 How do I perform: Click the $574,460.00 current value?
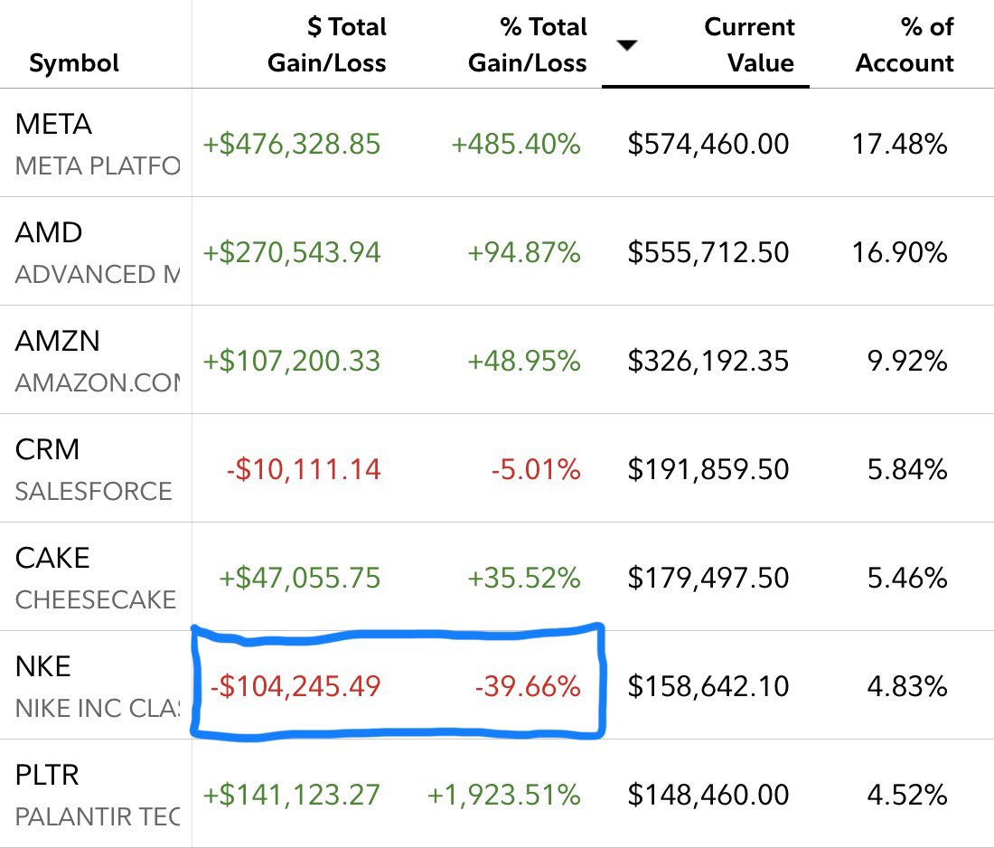click(708, 144)
